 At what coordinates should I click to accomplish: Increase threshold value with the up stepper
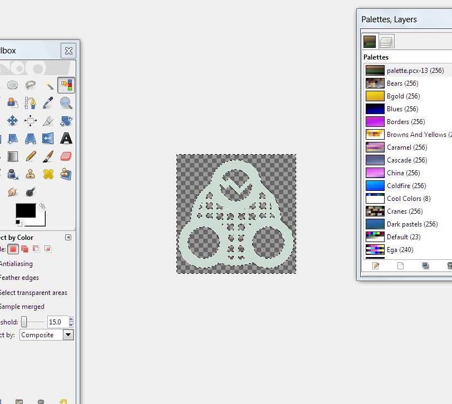click(71, 319)
